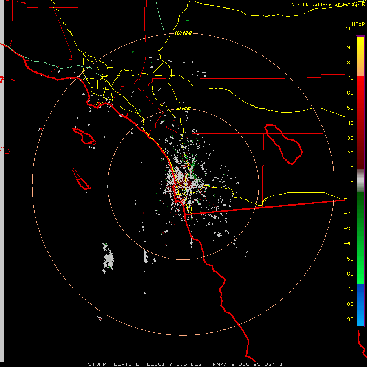
Task: Click the '[KT]' units label
Action: pos(348,28)
